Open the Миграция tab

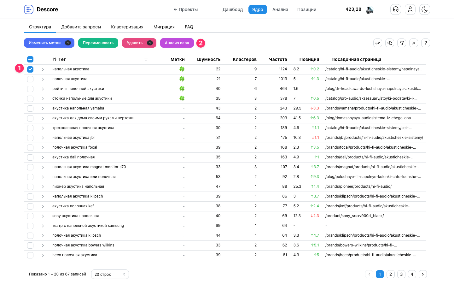click(x=164, y=27)
